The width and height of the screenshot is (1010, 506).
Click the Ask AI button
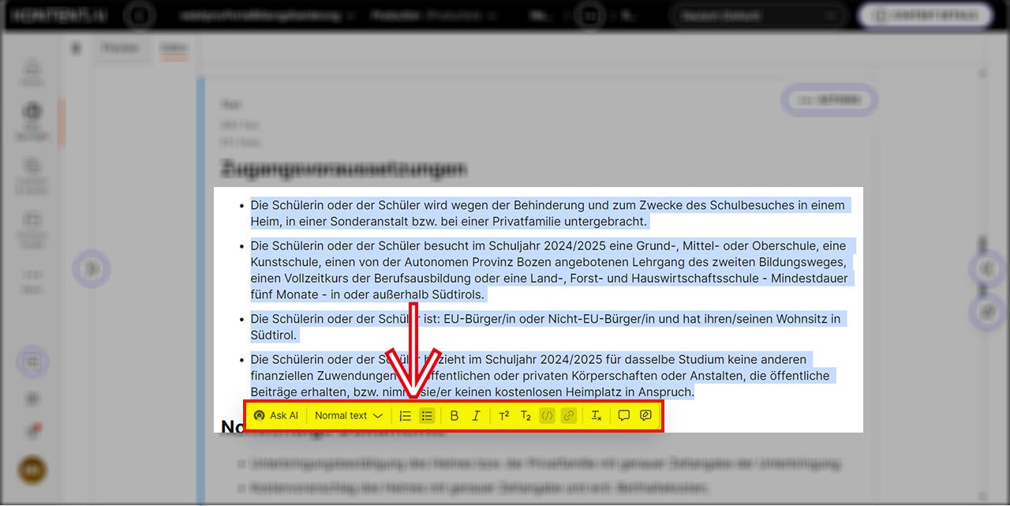click(x=276, y=415)
